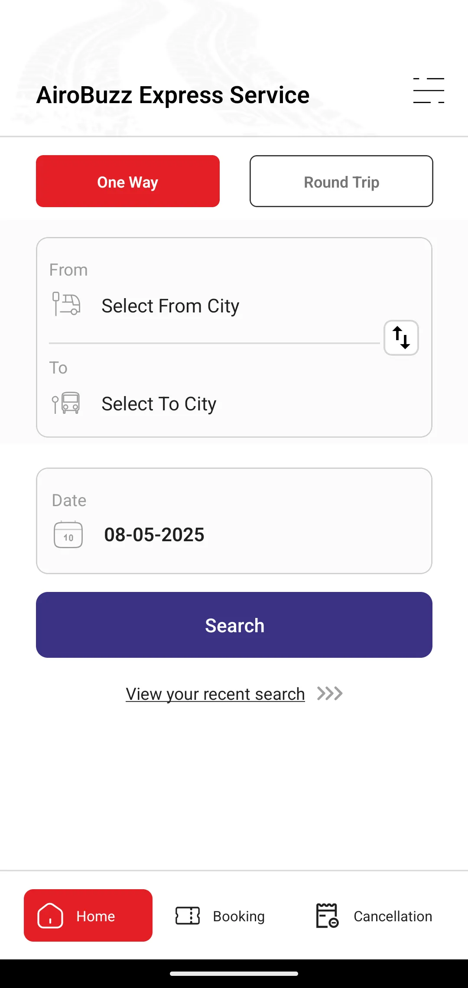This screenshot has width=468, height=988.
Task: Tap the Home house icon
Action: point(50,916)
